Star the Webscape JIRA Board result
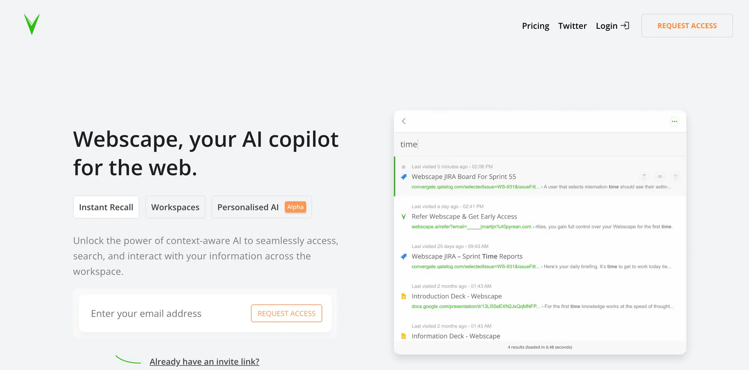749x370 pixels. coord(404,167)
